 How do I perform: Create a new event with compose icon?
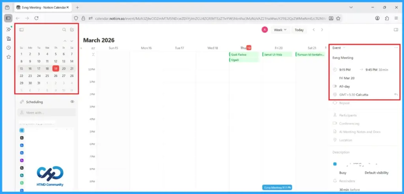click(72, 30)
